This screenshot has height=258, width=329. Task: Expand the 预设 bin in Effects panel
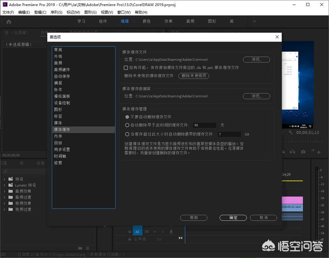(5, 179)
